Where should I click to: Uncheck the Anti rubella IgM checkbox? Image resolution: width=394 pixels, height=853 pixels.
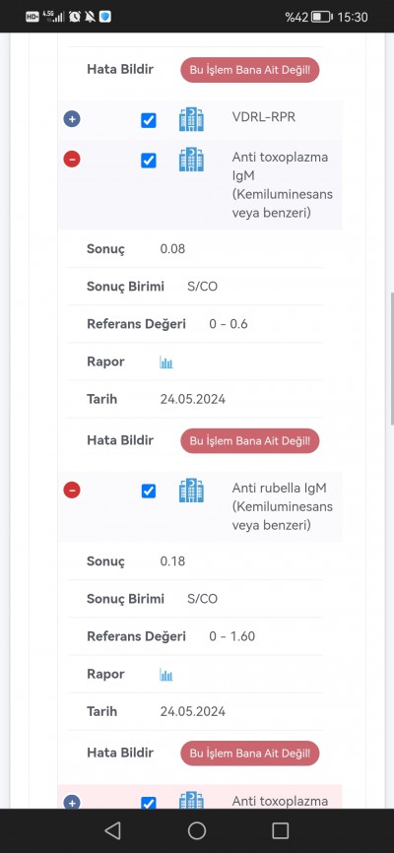(149, 492)
